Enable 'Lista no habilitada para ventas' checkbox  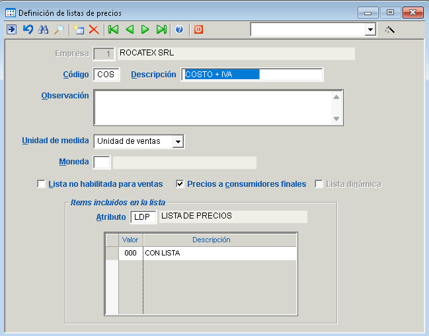tap(42, 184)
